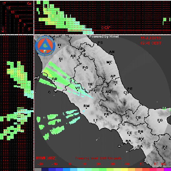Click the CB city label
Image resolution: width=171 pixels, height=171 pixels.
click(138, 118)
